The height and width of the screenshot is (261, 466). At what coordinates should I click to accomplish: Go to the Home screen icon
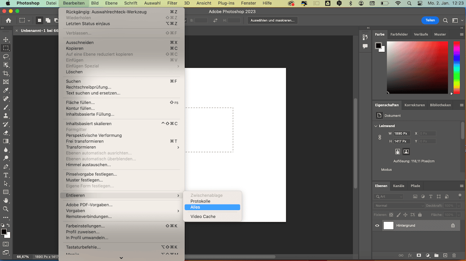point(8,20)
